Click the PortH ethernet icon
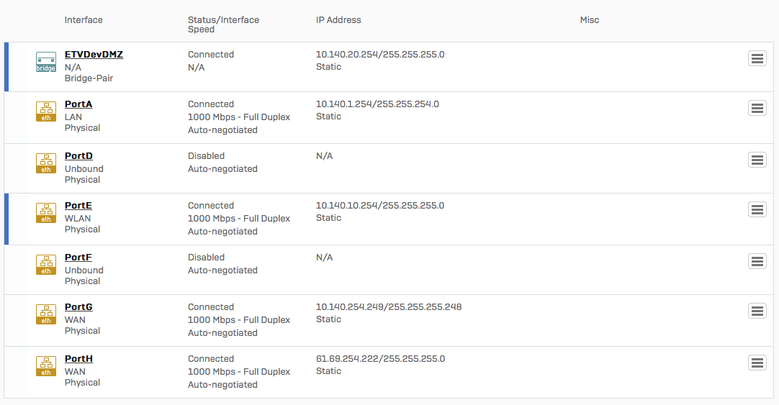Image resolution: width=779 pixels, height=405 pixels. point(46,366)
